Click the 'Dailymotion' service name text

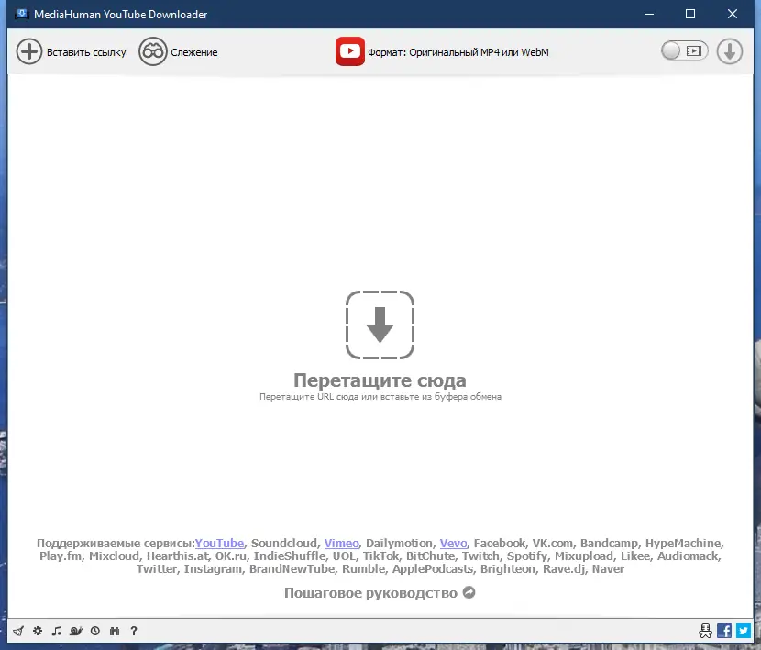tap(399, 544)
